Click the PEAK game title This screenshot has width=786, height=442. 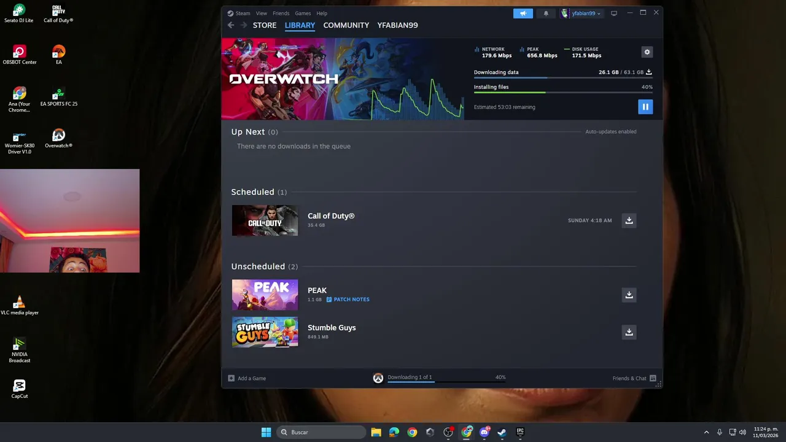tap(317, 290)
